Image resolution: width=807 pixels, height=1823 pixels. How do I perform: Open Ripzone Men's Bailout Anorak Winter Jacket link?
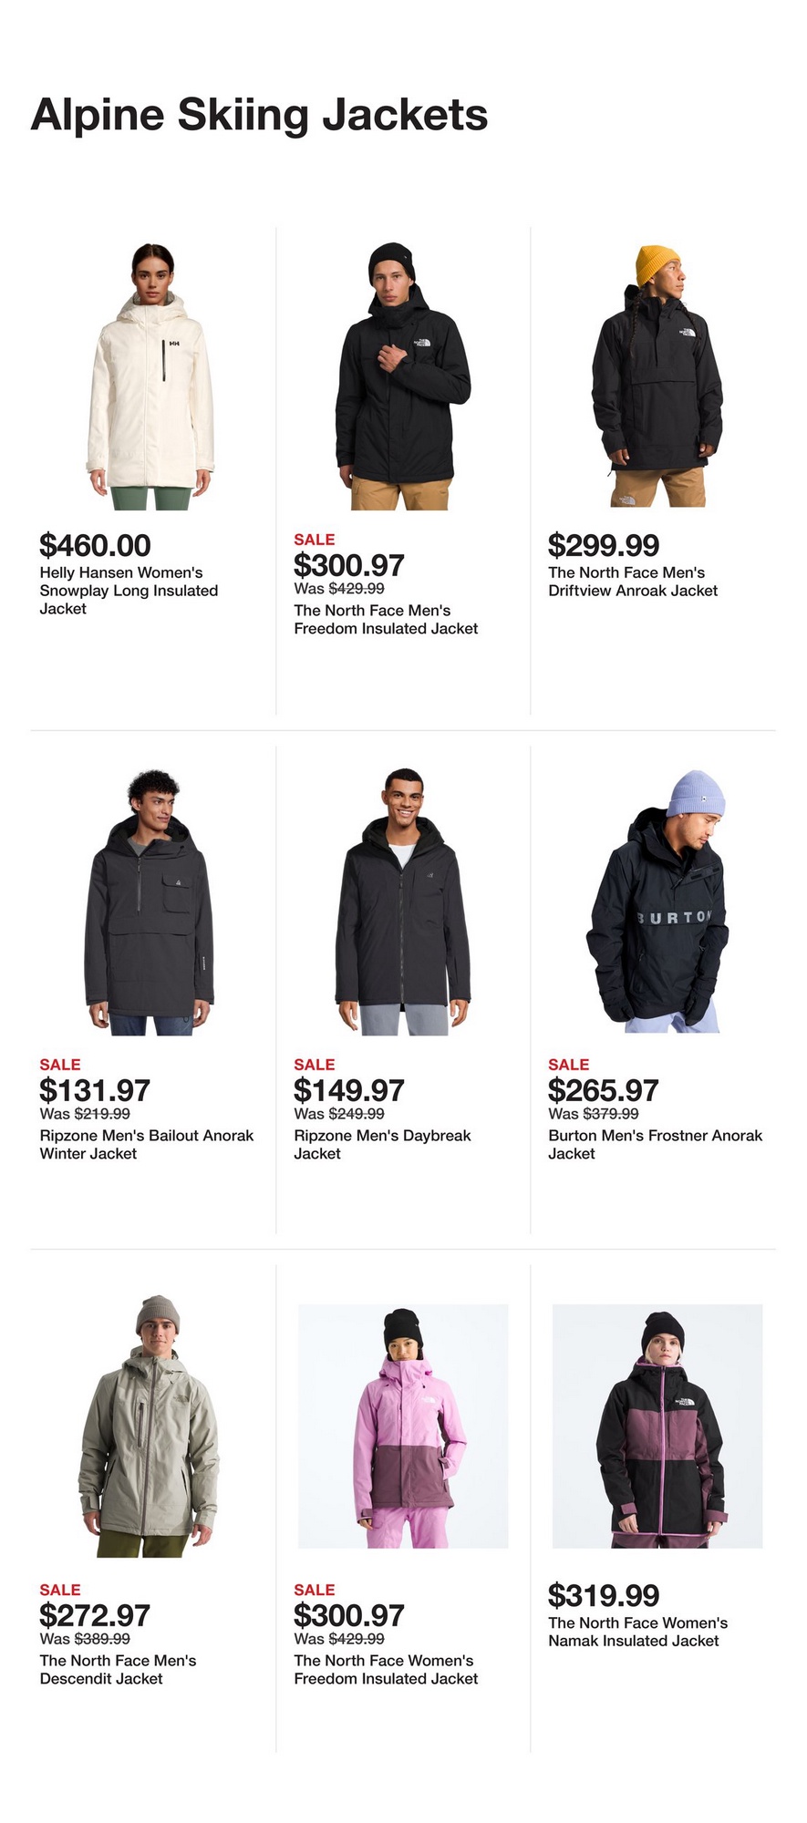click(x=147, y=1145)
